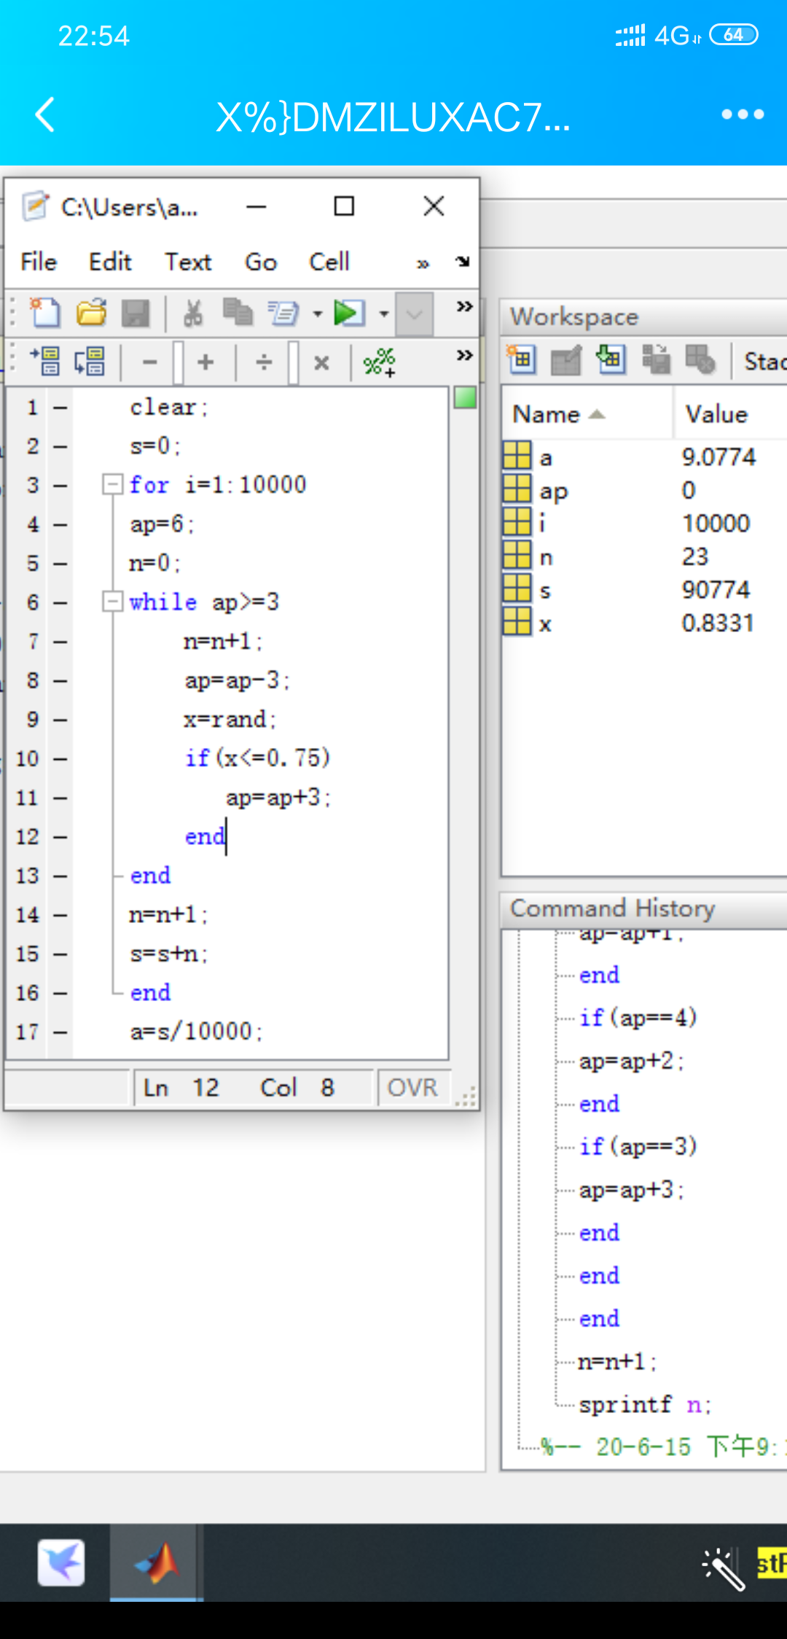
Task: Set breakpoint dash on line 9
Action: pos(60,720)
